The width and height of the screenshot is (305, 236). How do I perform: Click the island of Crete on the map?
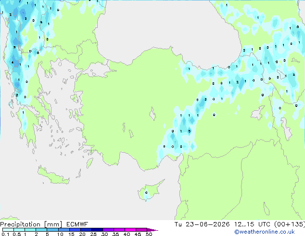tap(53, 175)
